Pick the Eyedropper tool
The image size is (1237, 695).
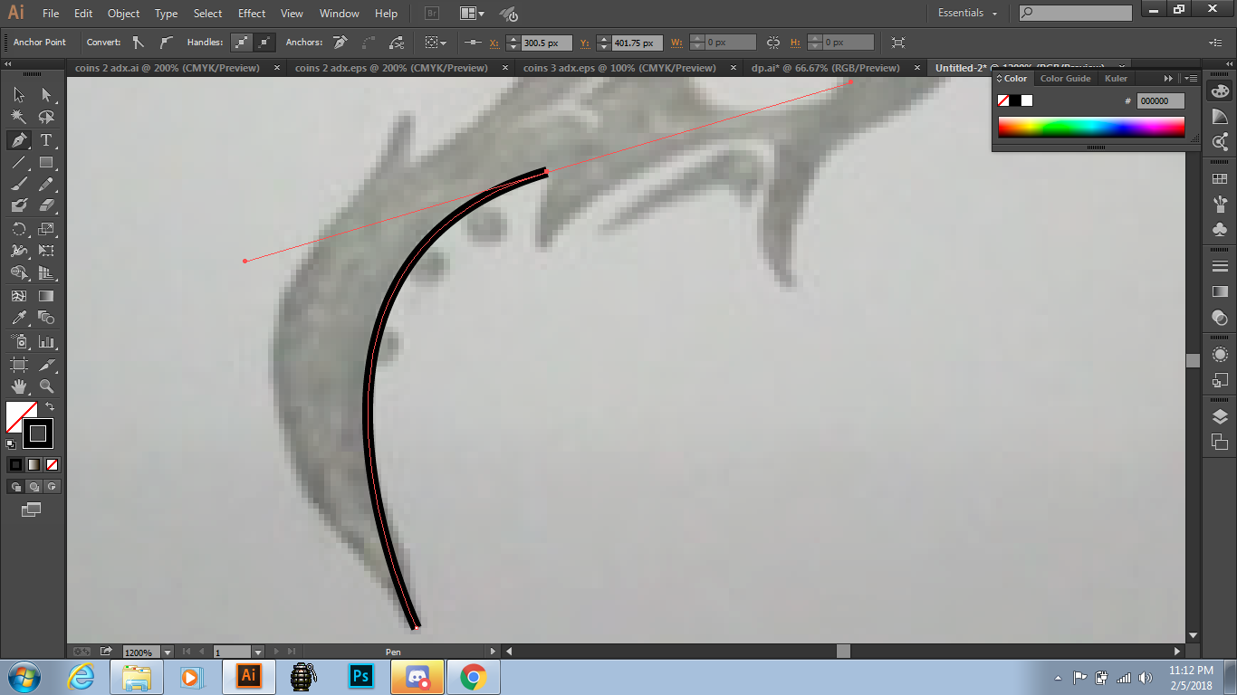click(18, 318)
